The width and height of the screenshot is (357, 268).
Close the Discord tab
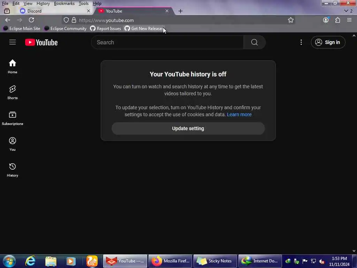pyautogui.click(x=89, y=11)
